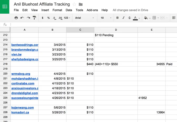Format cell as percent

coord(49,18)
